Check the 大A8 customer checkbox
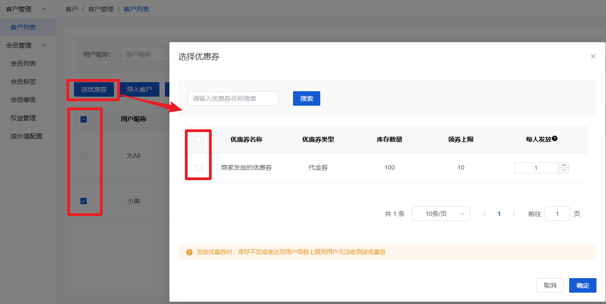Viewport: 606px width, 304px height. click(84, 156)
